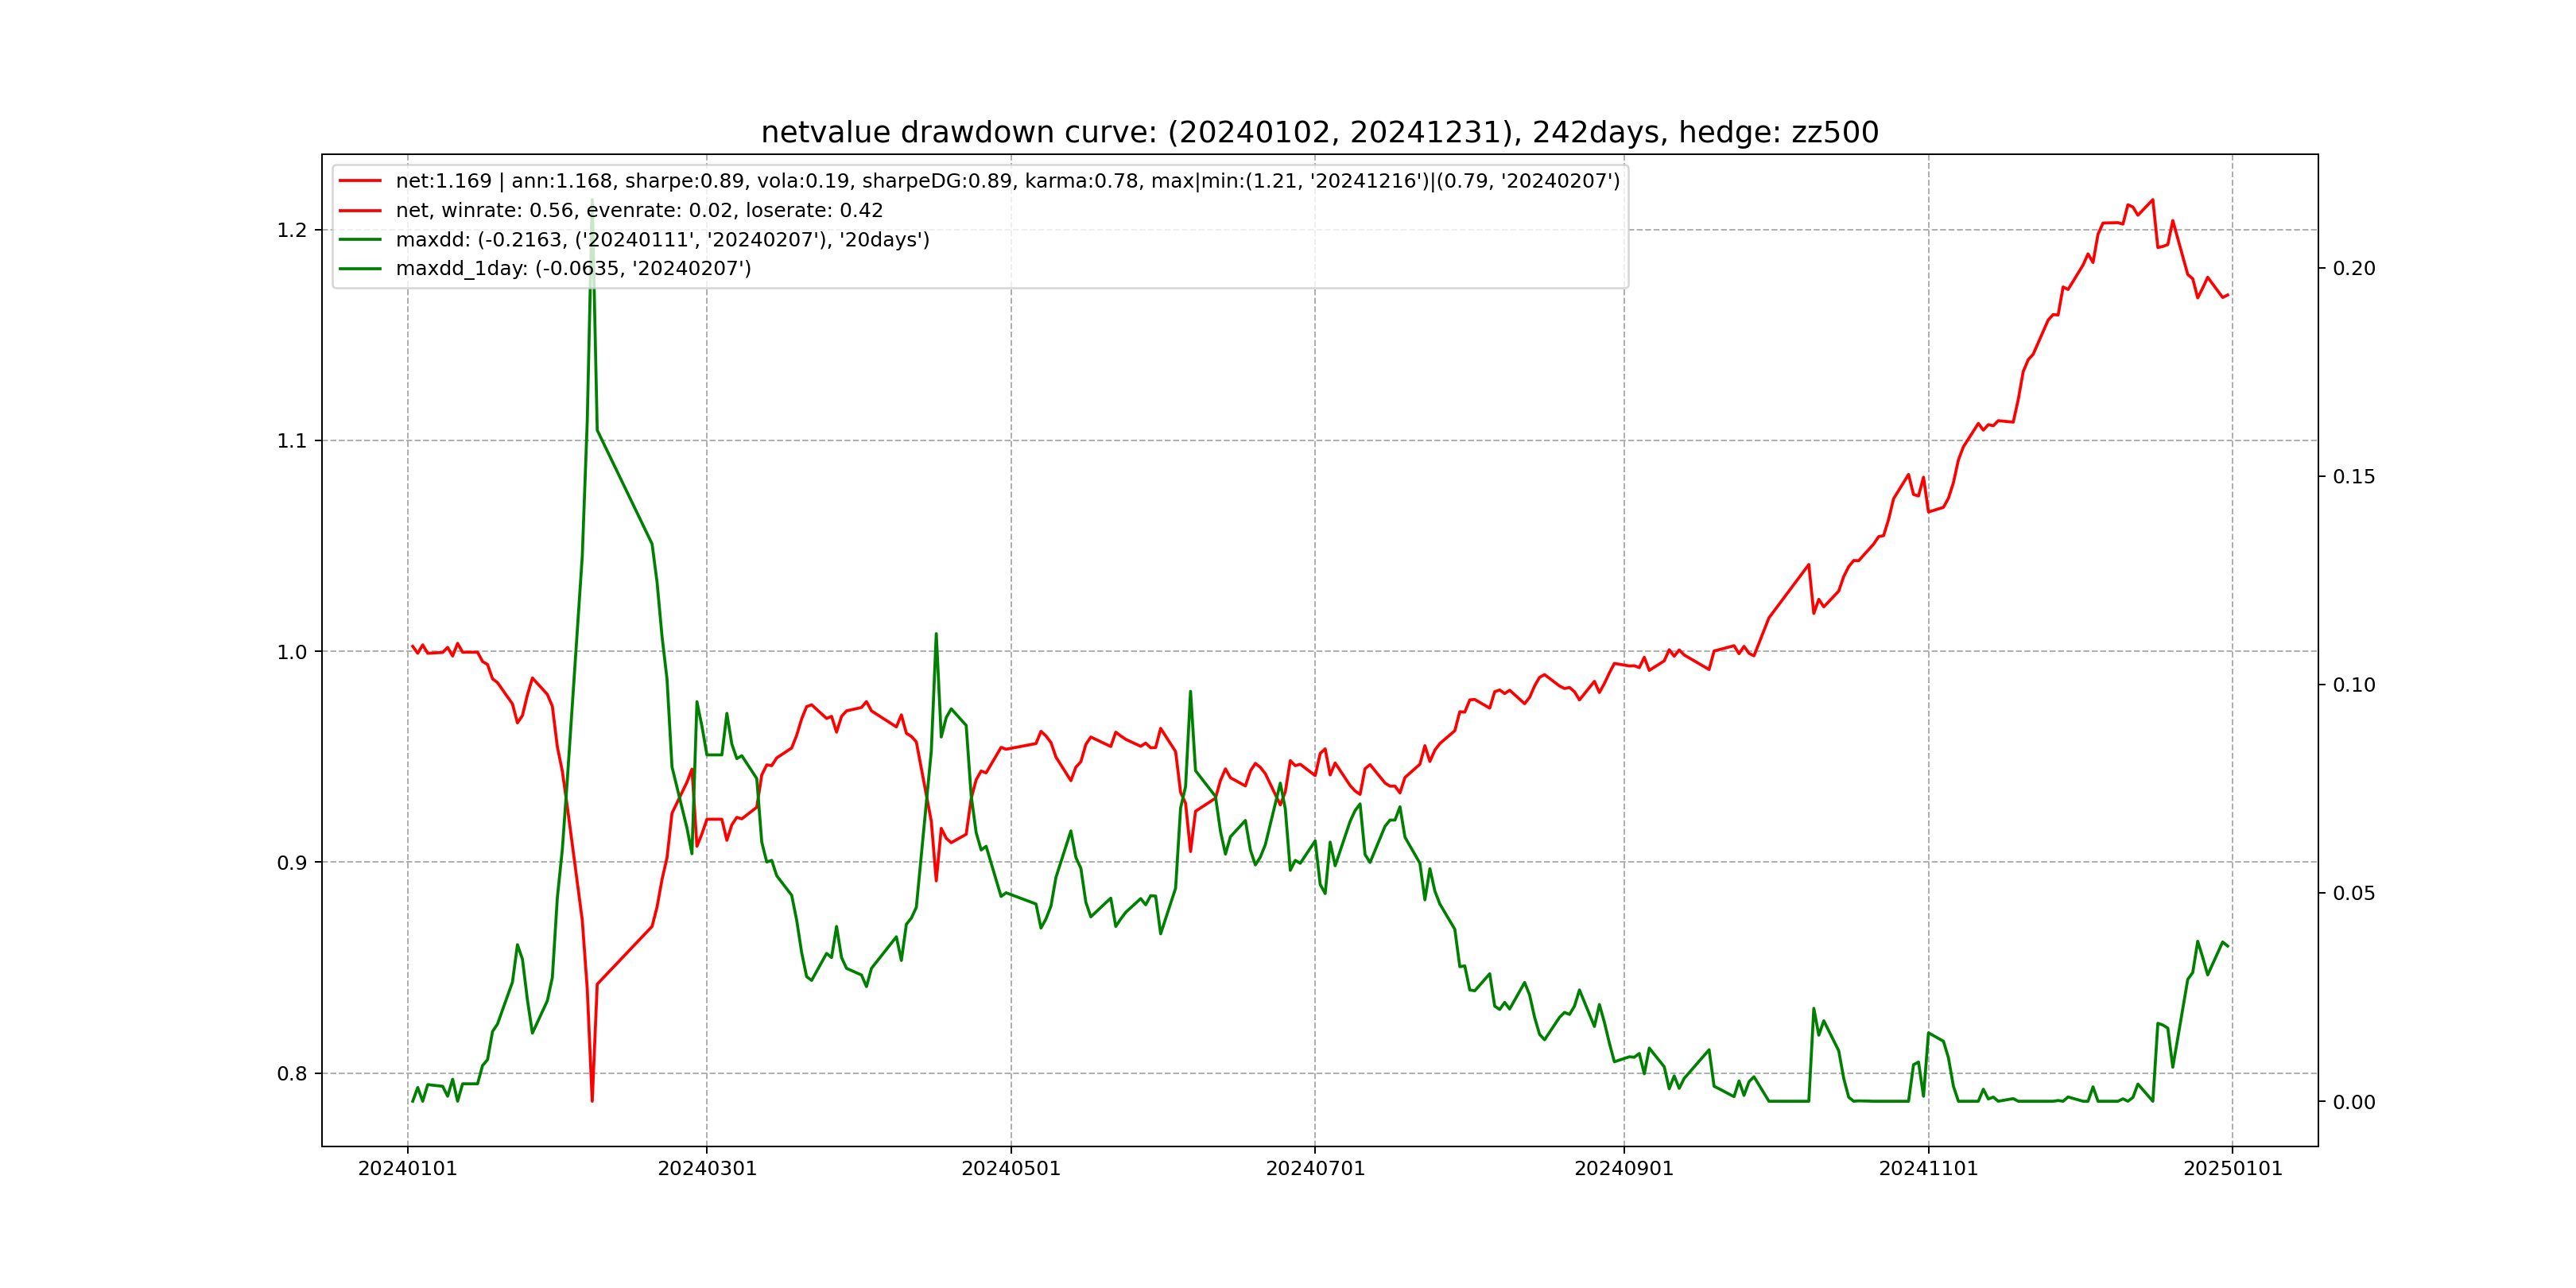The image size is (2576, 1288).
Task: Click the 0.20 right y-axis label
Action: click(x=2354, y=268)
